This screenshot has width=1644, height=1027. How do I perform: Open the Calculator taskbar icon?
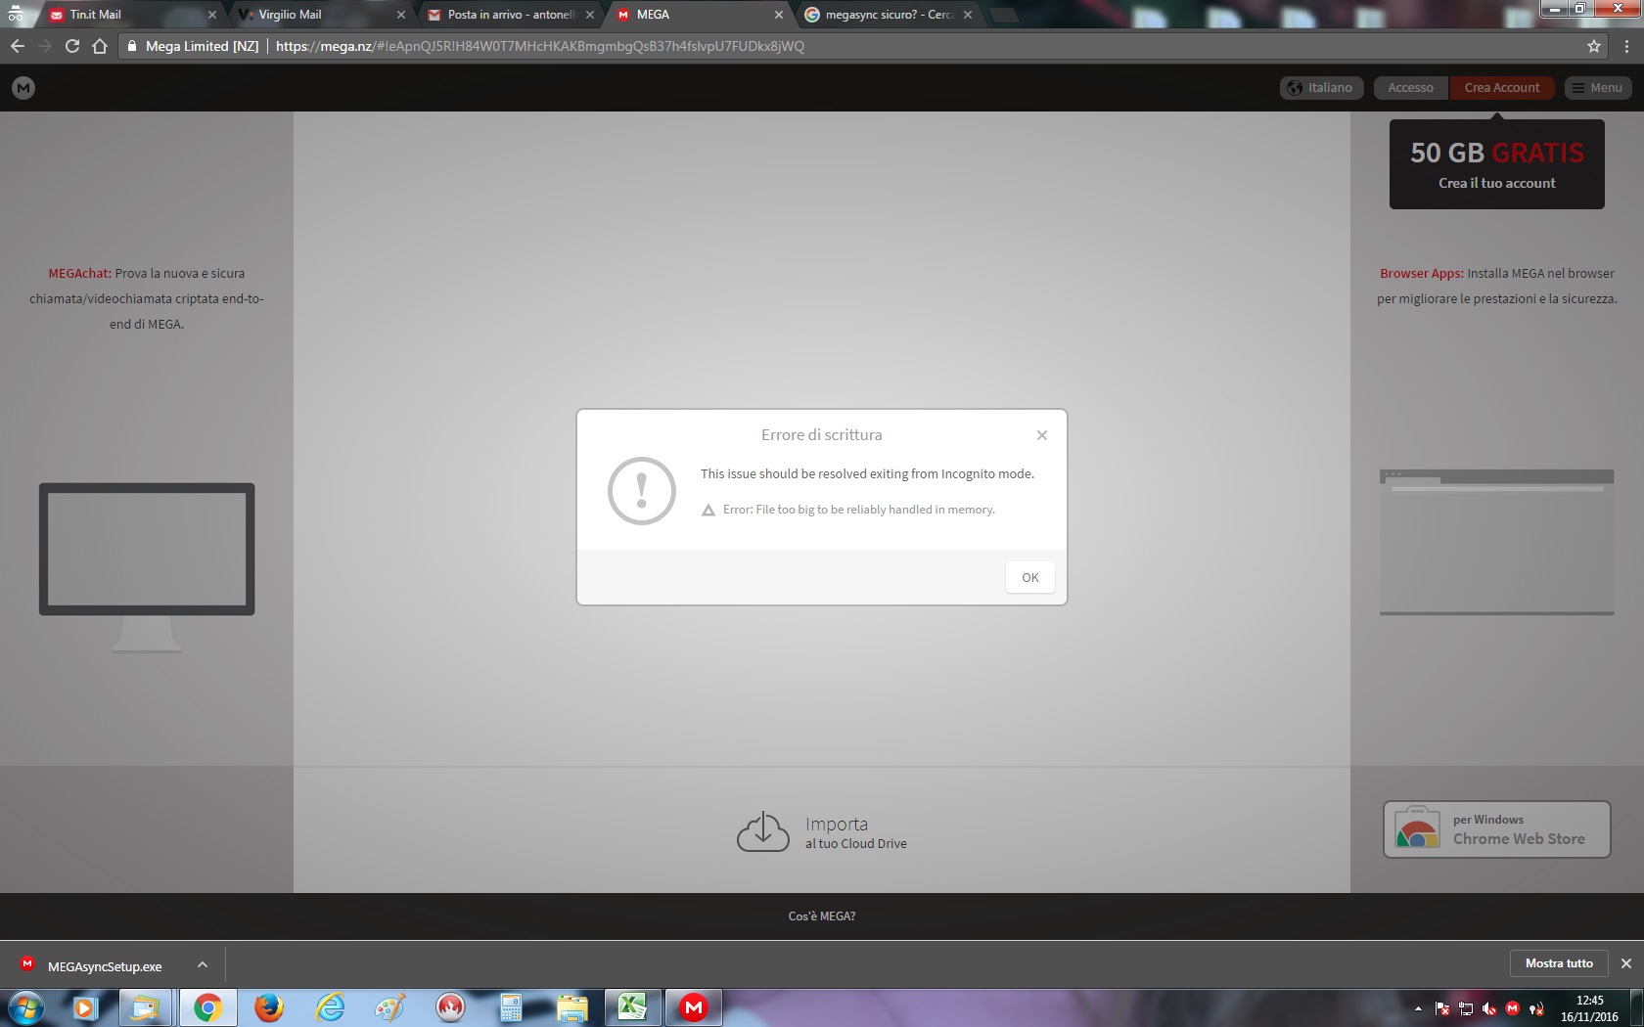(511, 1007)
